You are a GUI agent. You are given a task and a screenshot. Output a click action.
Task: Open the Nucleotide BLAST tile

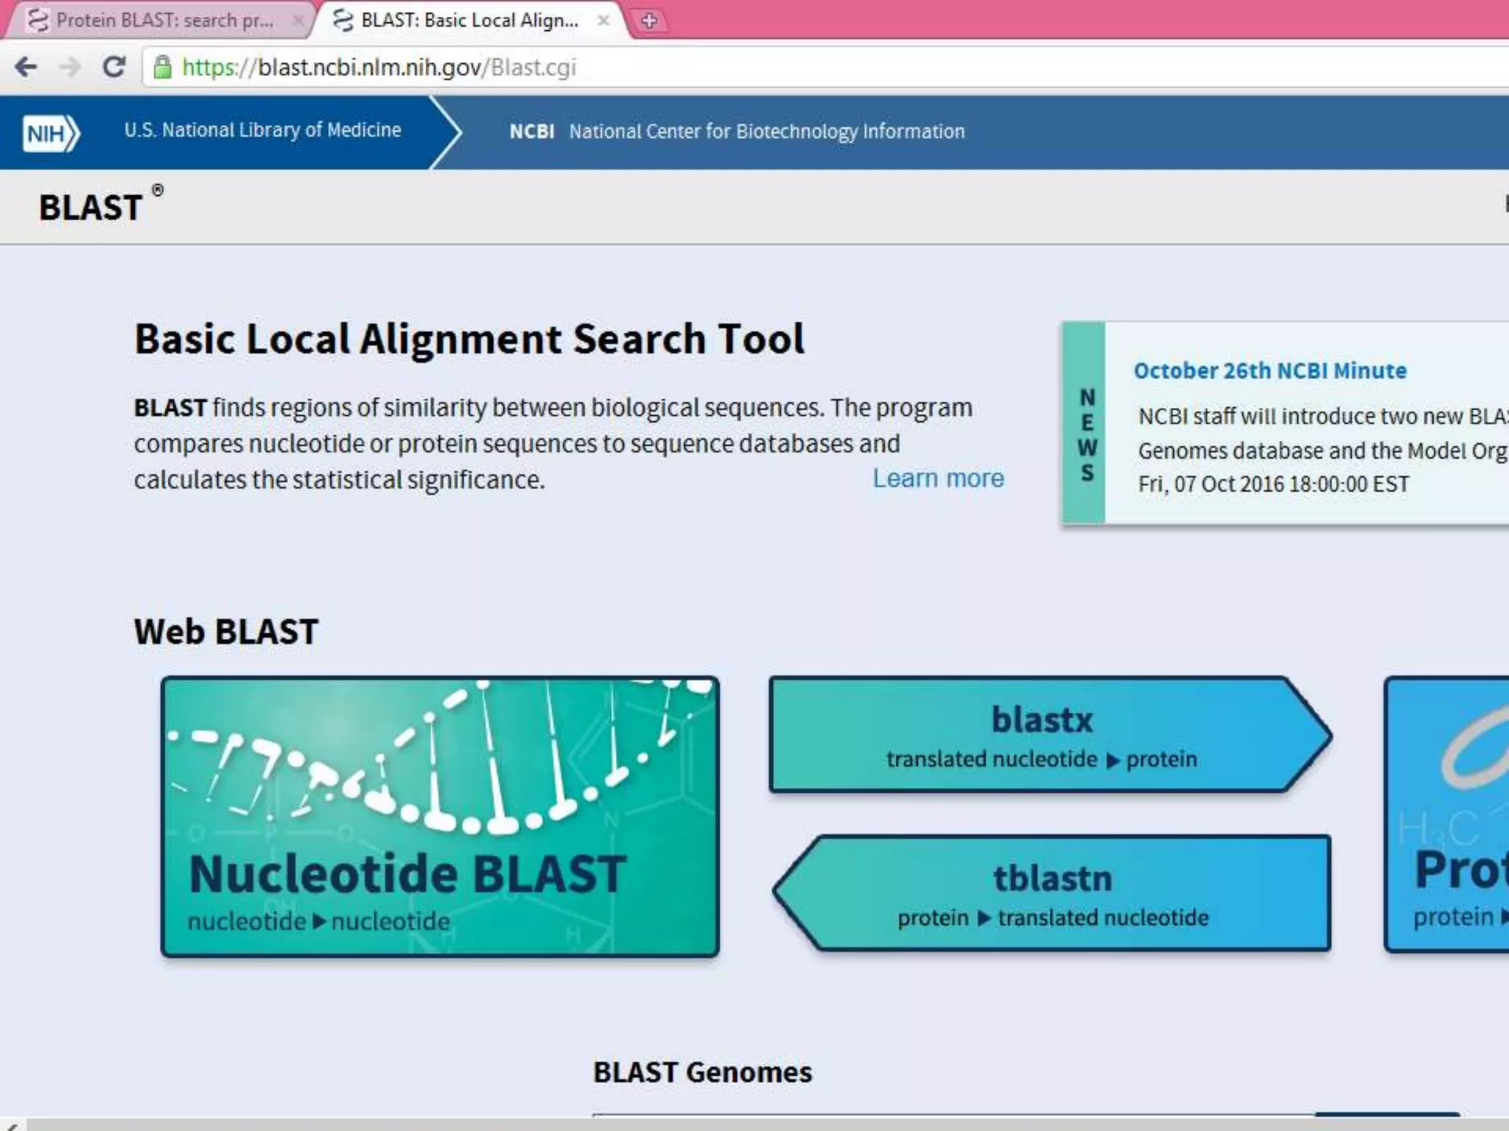[x=440, y=817]
